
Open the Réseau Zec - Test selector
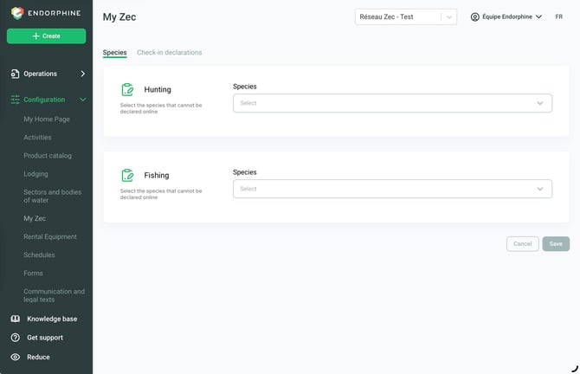click(406, 17)
